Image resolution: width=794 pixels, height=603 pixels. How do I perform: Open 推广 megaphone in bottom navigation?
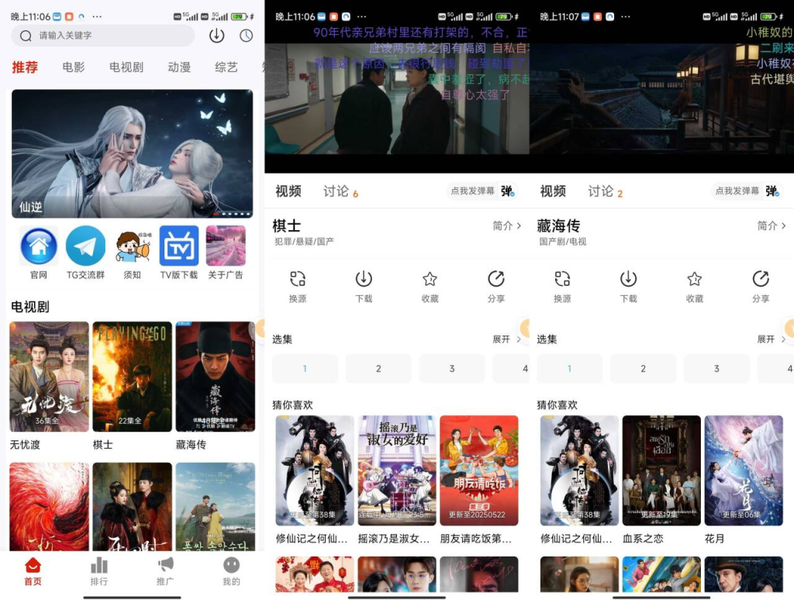point(165,571)
